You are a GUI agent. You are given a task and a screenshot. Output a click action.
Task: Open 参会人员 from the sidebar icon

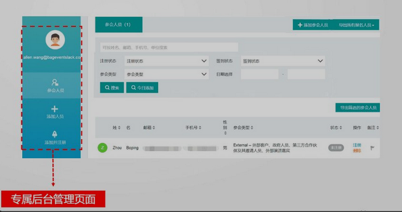(54, 82)
